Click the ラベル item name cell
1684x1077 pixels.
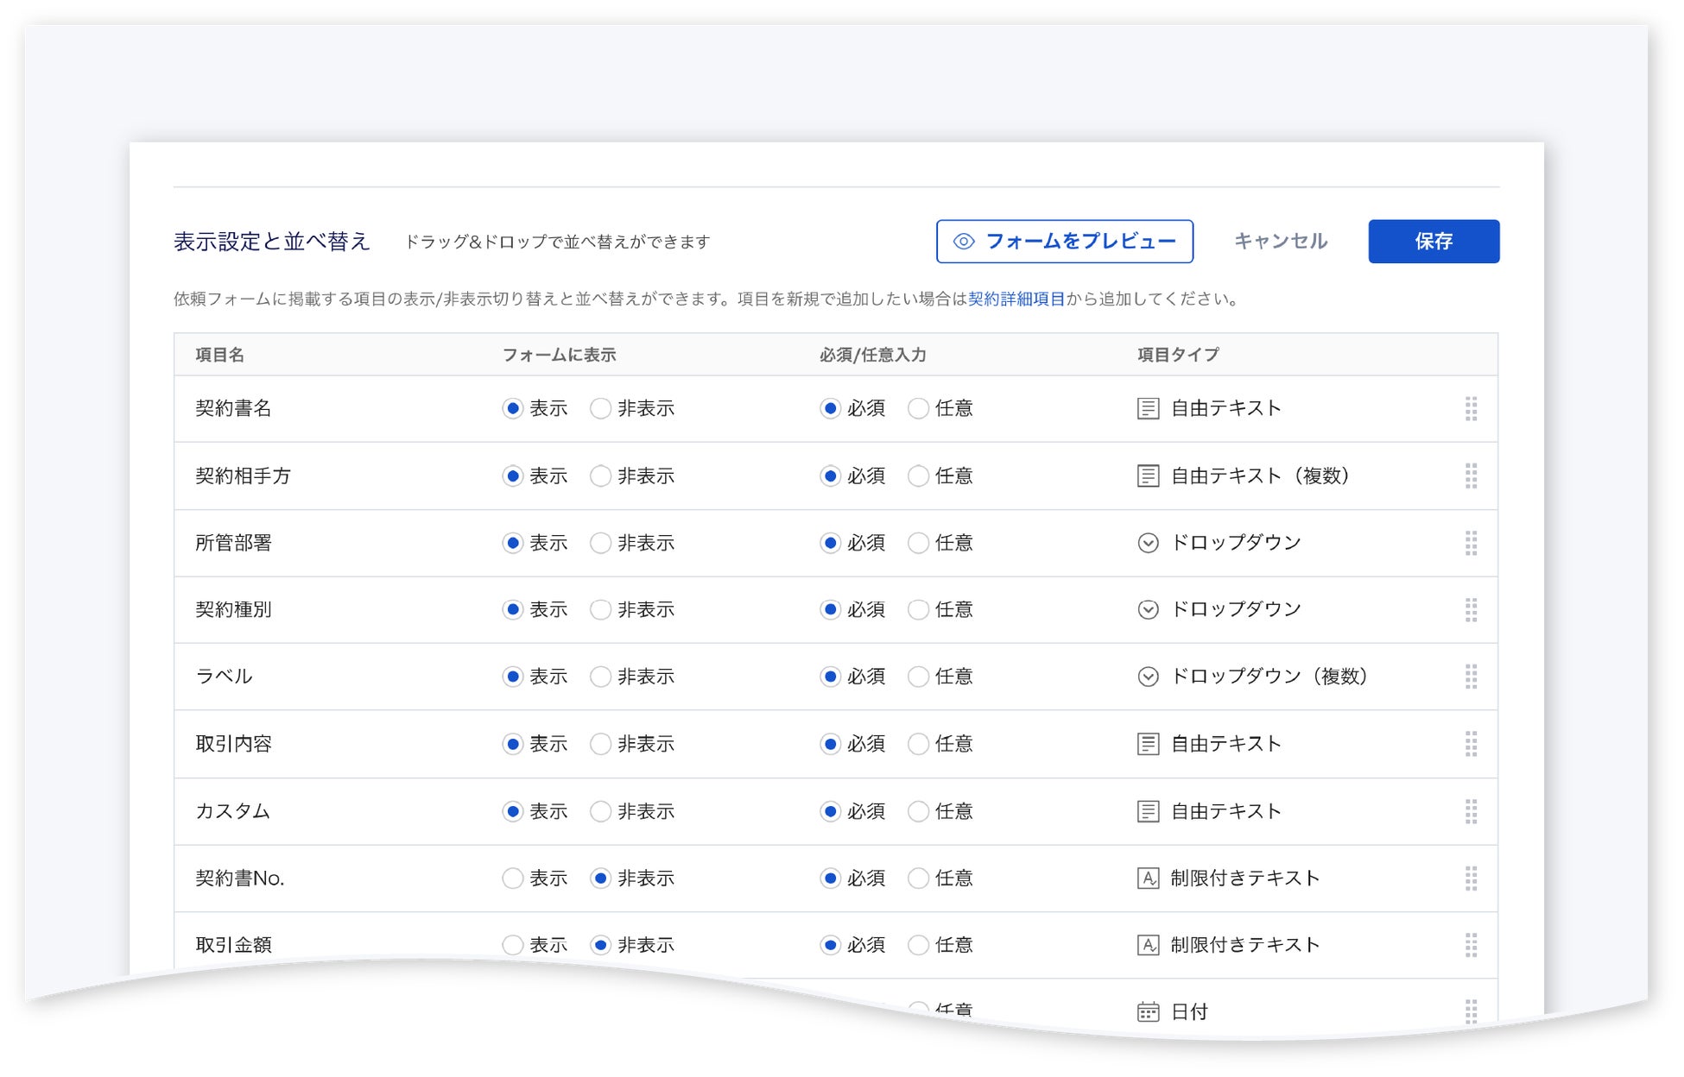coord(225,677)
